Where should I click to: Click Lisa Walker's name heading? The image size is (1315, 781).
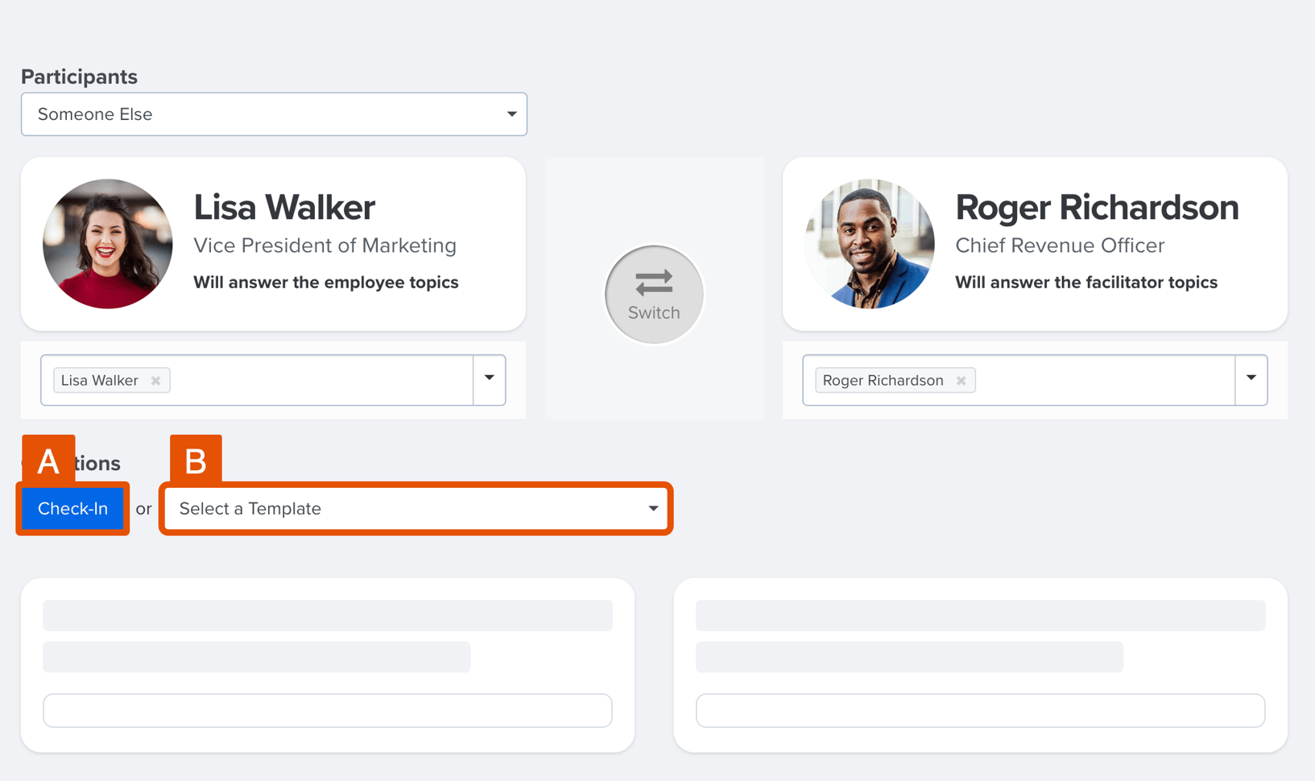pyautogui.click(x=283, y=207)
